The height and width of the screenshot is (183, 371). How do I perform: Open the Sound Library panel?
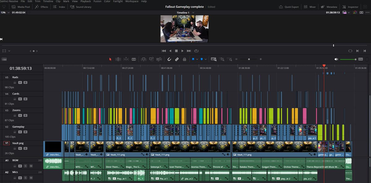(81, 7)
